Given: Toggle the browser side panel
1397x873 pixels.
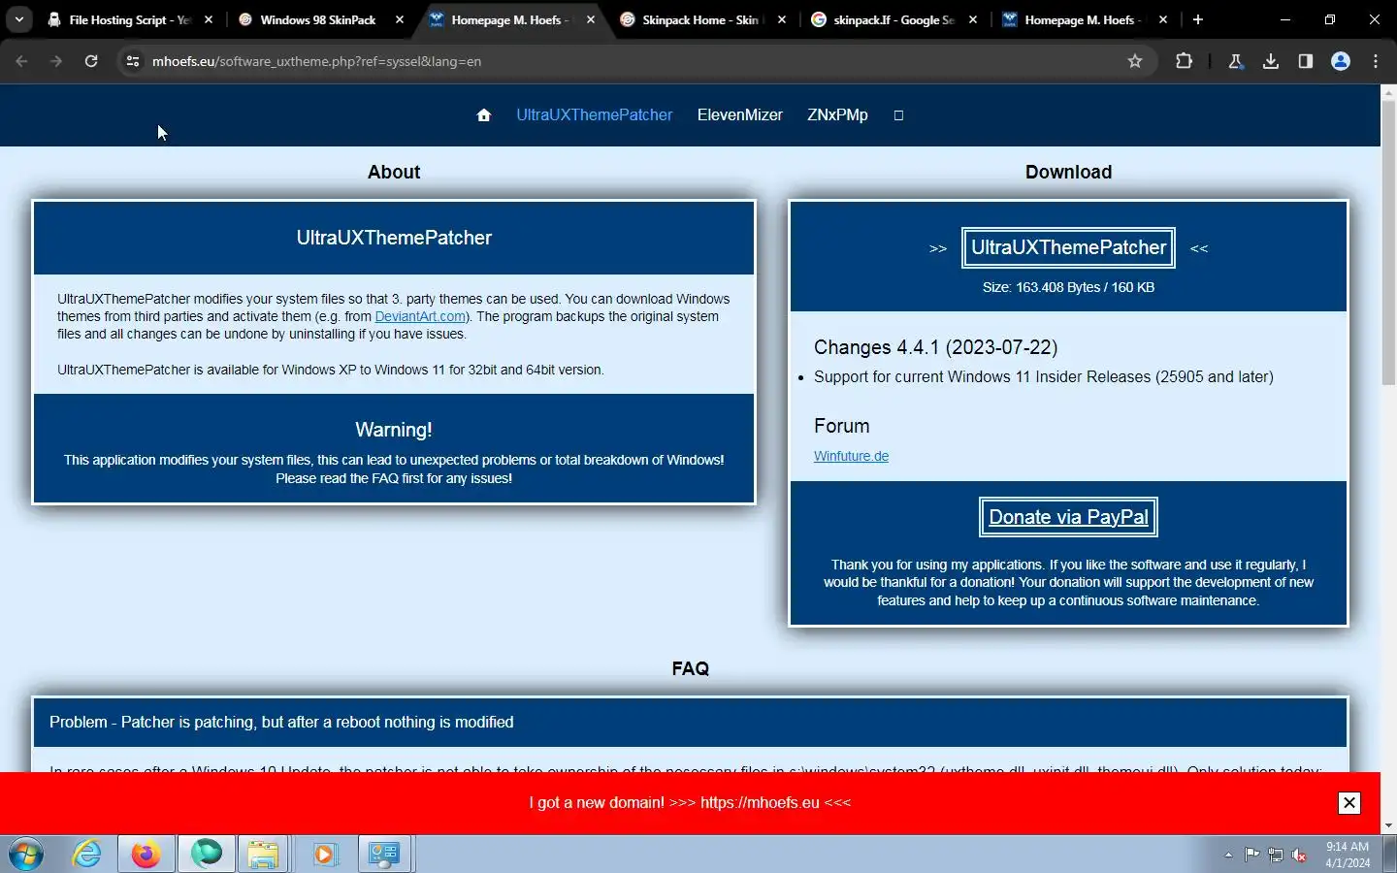Looking at the screenshot, I should tap(1306, 61).
